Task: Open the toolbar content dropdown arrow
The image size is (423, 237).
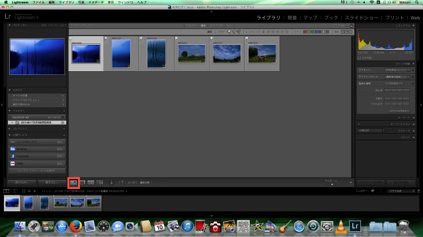Action: (x=351, y=182)
